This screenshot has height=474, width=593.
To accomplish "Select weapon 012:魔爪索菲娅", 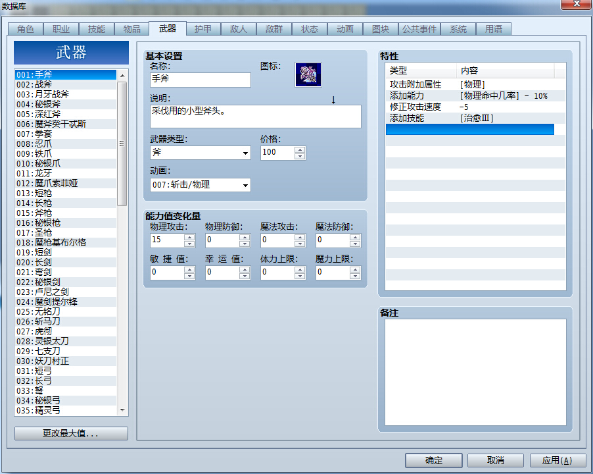I will click(x=66, y=183).
